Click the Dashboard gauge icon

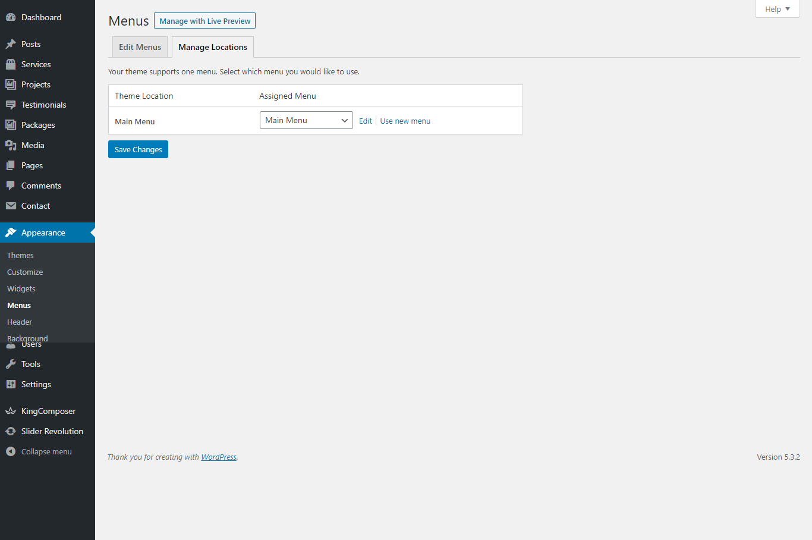[11, 17]
